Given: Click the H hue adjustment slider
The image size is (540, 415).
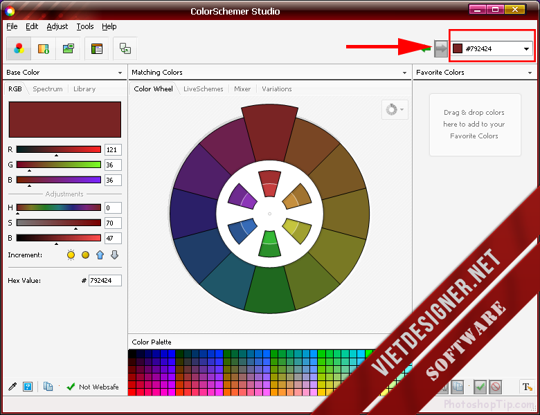Looking at the screenshot, I should pyautogui.click(x=59, y=207).
